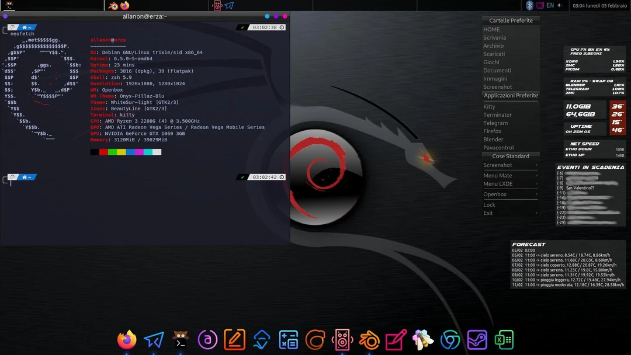Open Telegram from the dock
The width and height of the screenshot is (631, 355).
click(x=153, y=339)
